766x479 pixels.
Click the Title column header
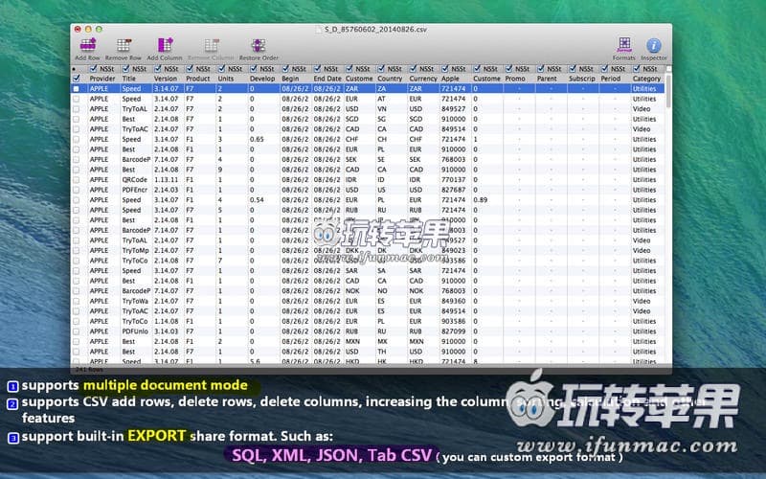[129, 79]
